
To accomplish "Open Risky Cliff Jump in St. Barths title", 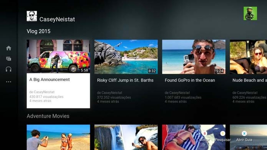I will tap(125, 80).
